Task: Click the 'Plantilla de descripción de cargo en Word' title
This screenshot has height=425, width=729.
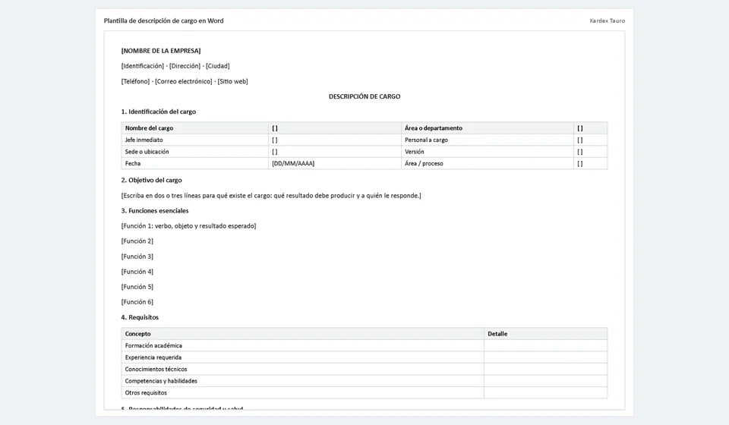Action: click(164, 20)
